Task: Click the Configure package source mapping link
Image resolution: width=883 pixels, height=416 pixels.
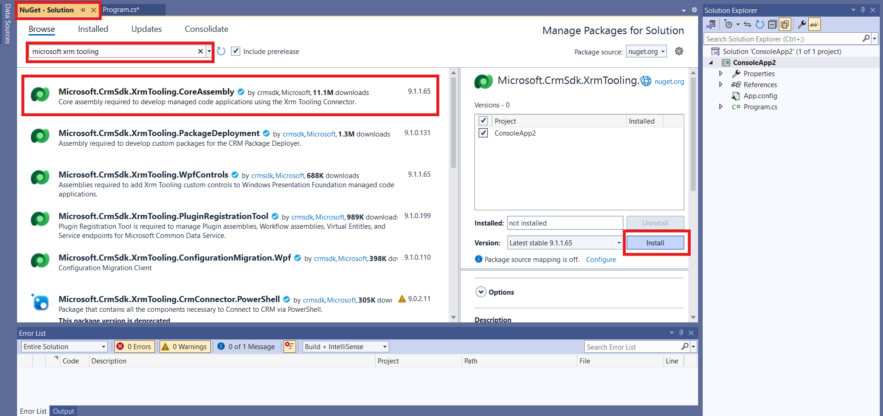Action: click(x=600, y=260)
